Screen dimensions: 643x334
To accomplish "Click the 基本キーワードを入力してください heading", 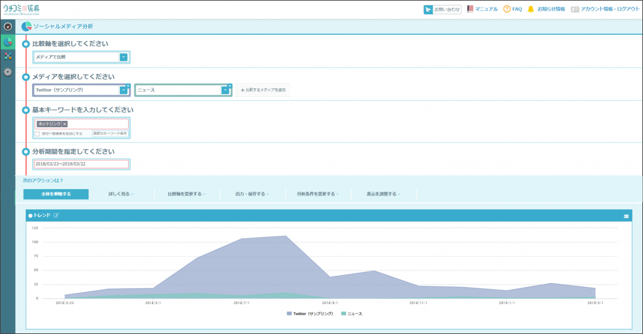I will [83, 110].
